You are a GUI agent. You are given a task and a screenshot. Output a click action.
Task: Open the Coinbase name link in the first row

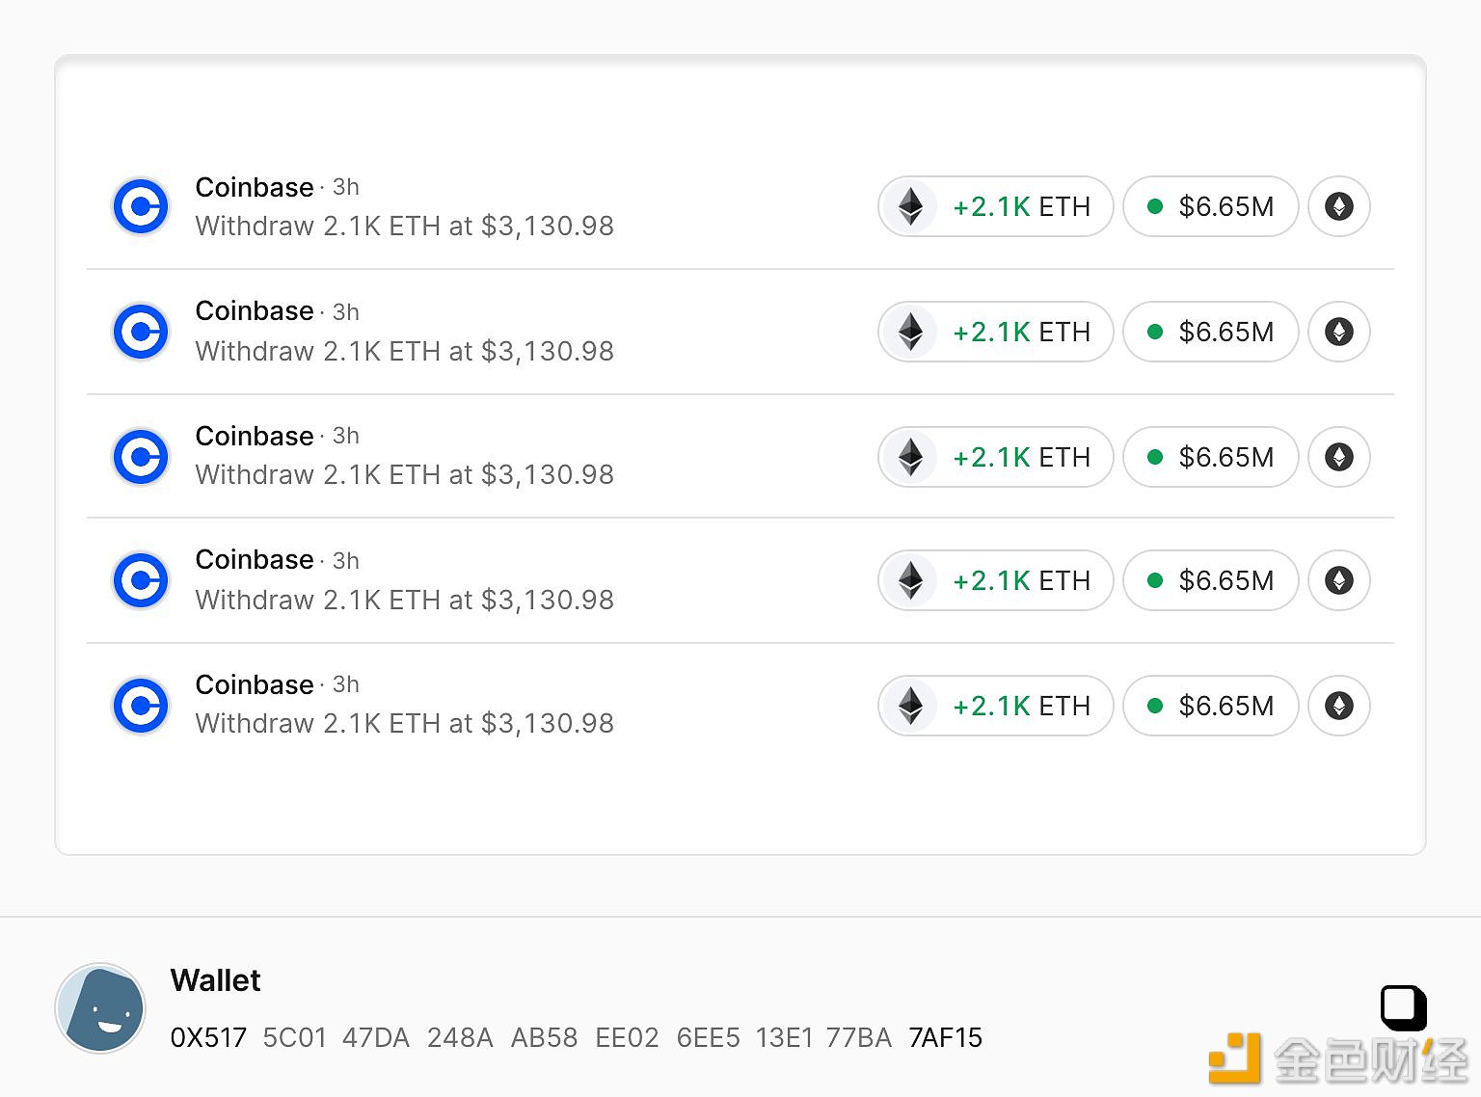[255, 187]
